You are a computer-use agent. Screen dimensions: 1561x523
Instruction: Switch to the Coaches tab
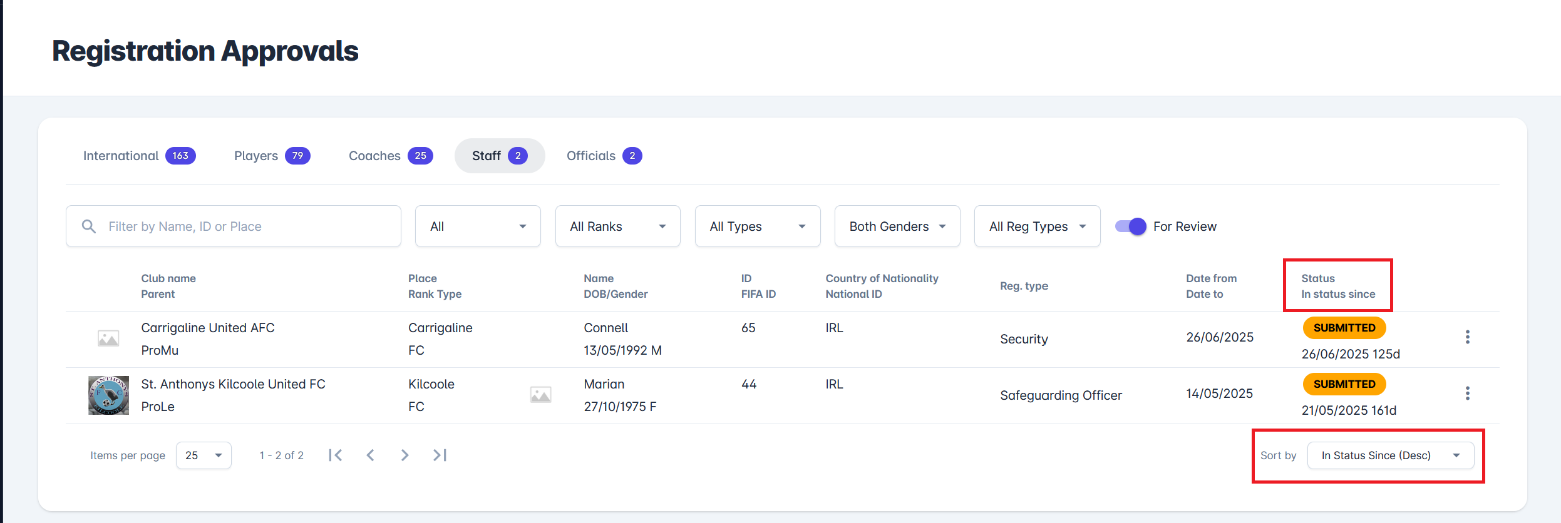tap(390, 156)
